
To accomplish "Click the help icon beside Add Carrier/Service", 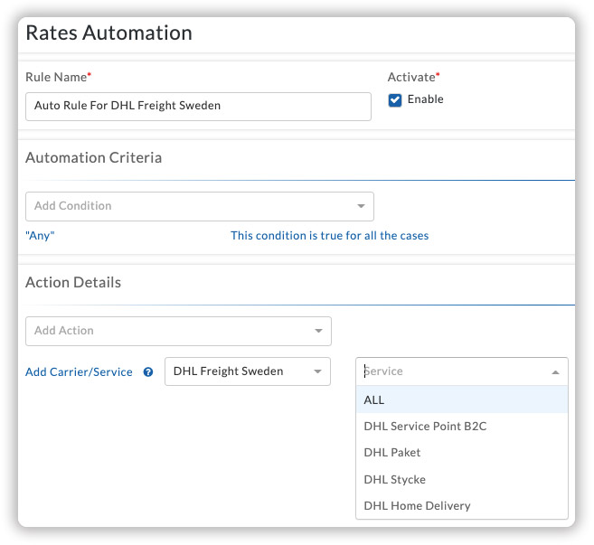I will [x=148, y=372].
